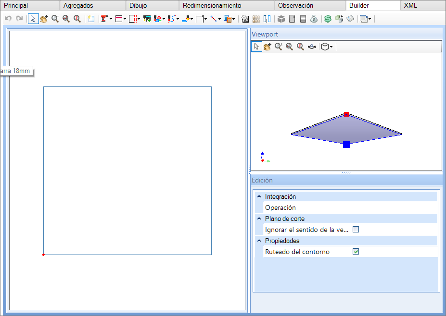Click the tilted list tag icon

[350, 19]
